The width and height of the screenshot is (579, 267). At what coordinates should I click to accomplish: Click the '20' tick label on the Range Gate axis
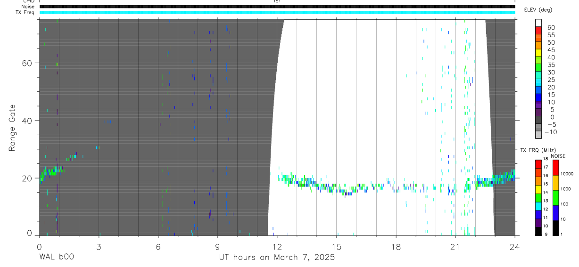click(x=27, y=178)
